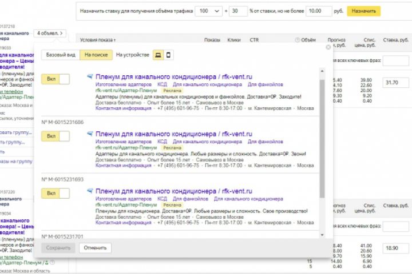Open Контактная информация link in first ad
This screenshot has height=274, width=412.
coord(123,108)
